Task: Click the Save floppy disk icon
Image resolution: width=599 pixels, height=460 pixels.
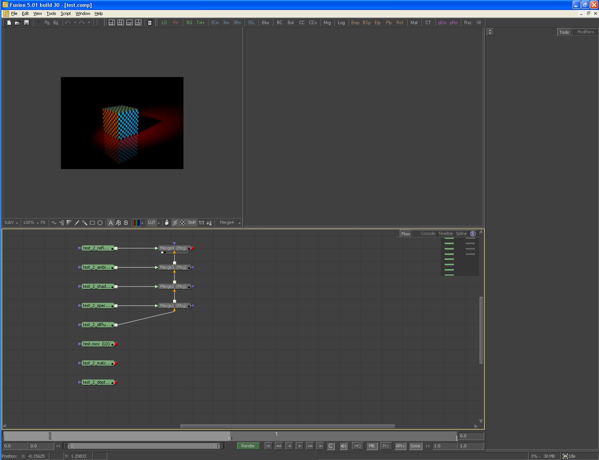Action: click(x=27, y=23)
